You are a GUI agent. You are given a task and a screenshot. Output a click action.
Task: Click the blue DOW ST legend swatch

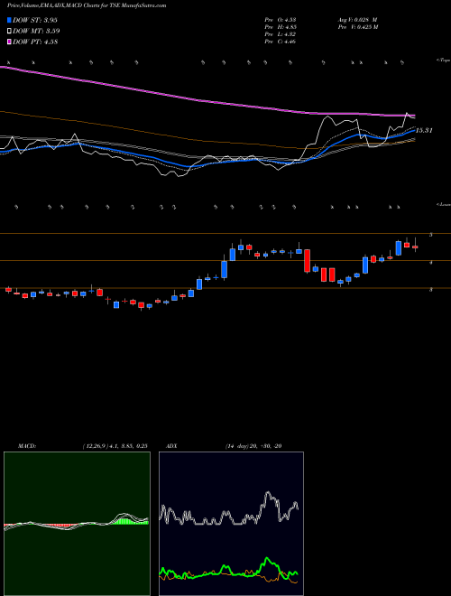[9, 20]
